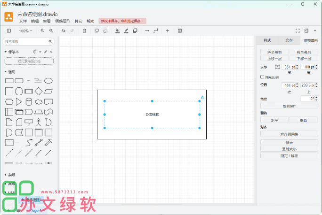The width and height of the screenshot is (322, 215).
Task: Select the callout speech bubble shape
Action: click(29, 122)
